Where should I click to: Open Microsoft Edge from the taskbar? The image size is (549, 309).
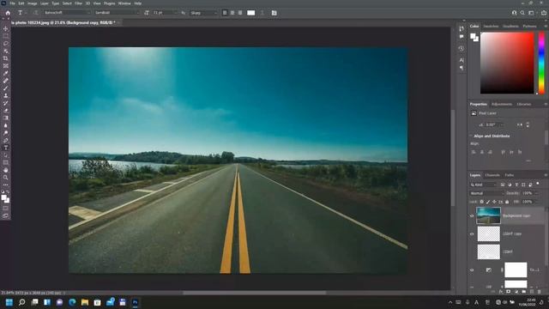click(x=72, y=302)
